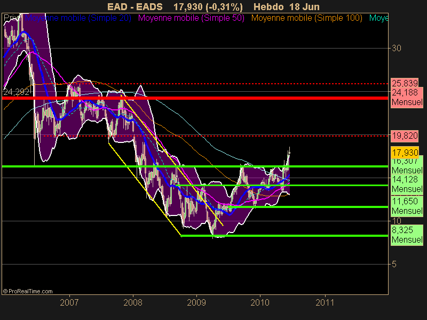Click the 'Prix' legend label at top left
Viewport: 427px width, 320px height.
tap(11, 18)
